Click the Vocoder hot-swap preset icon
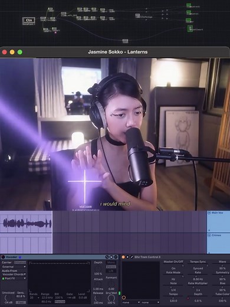 (x=107, y=257)
